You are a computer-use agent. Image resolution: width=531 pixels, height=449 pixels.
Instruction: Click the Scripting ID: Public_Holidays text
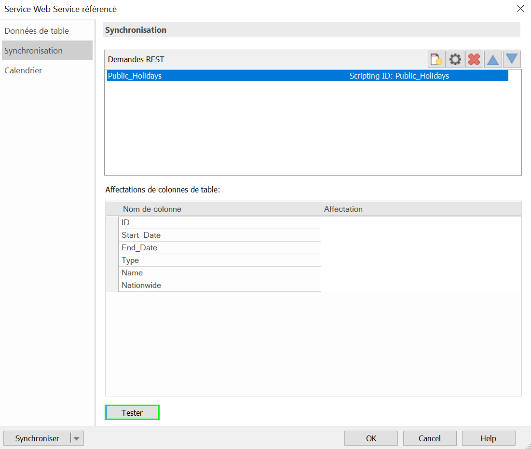tap(399, 76)
